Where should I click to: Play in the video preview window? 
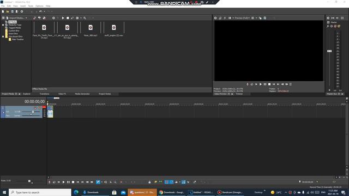click(x=261, y=84)
